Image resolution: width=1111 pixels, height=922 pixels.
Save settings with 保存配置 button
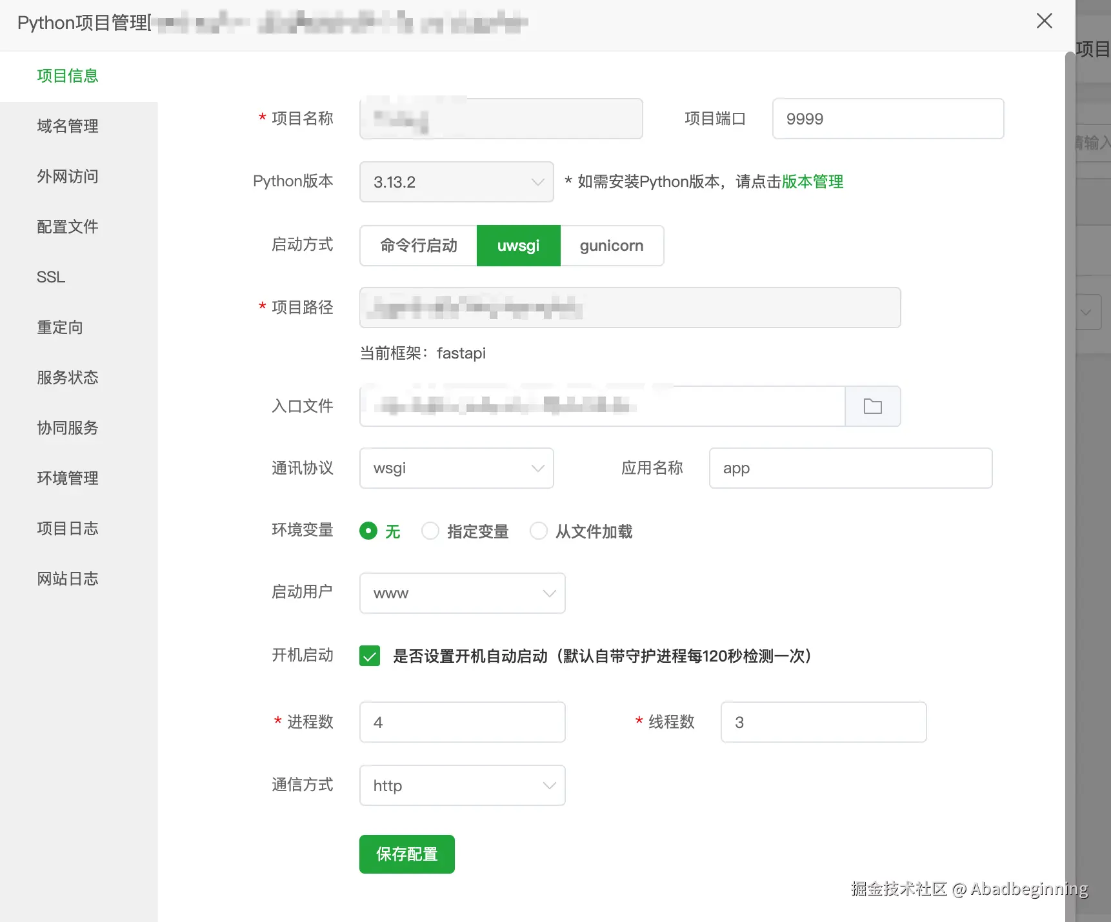coord(407,854)
